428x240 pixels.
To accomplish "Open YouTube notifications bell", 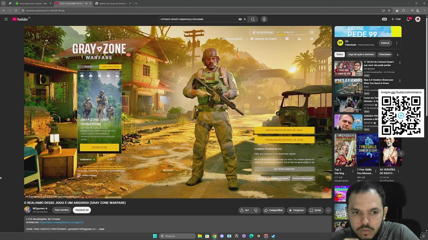I will click(408, 19).
